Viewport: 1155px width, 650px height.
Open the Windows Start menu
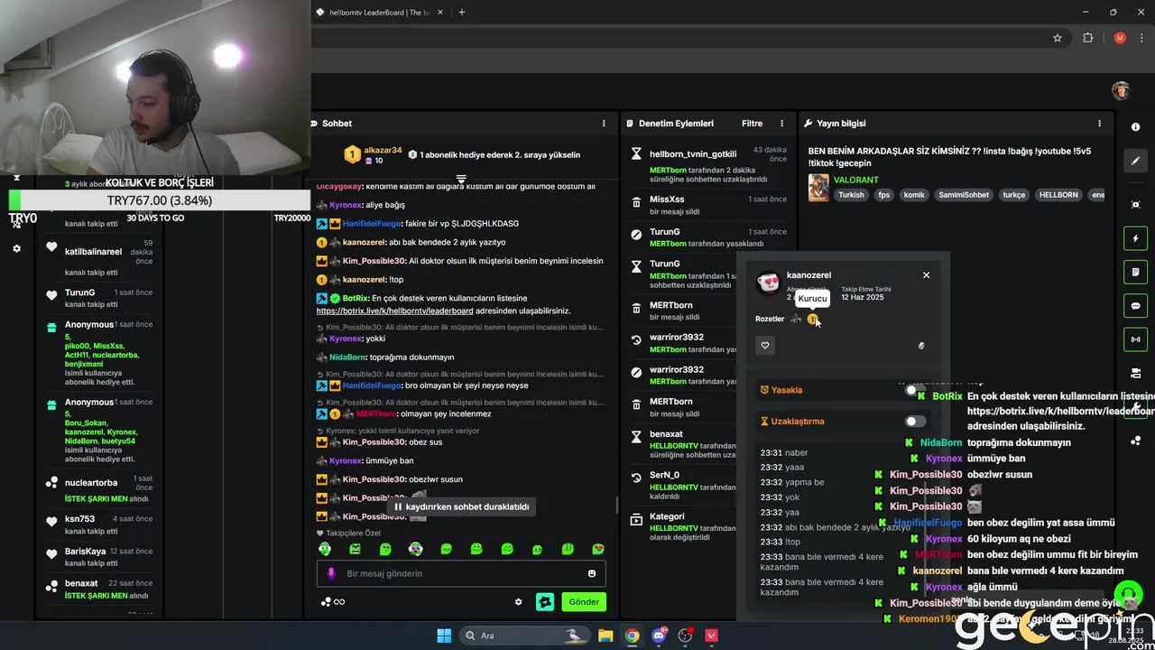444,636
